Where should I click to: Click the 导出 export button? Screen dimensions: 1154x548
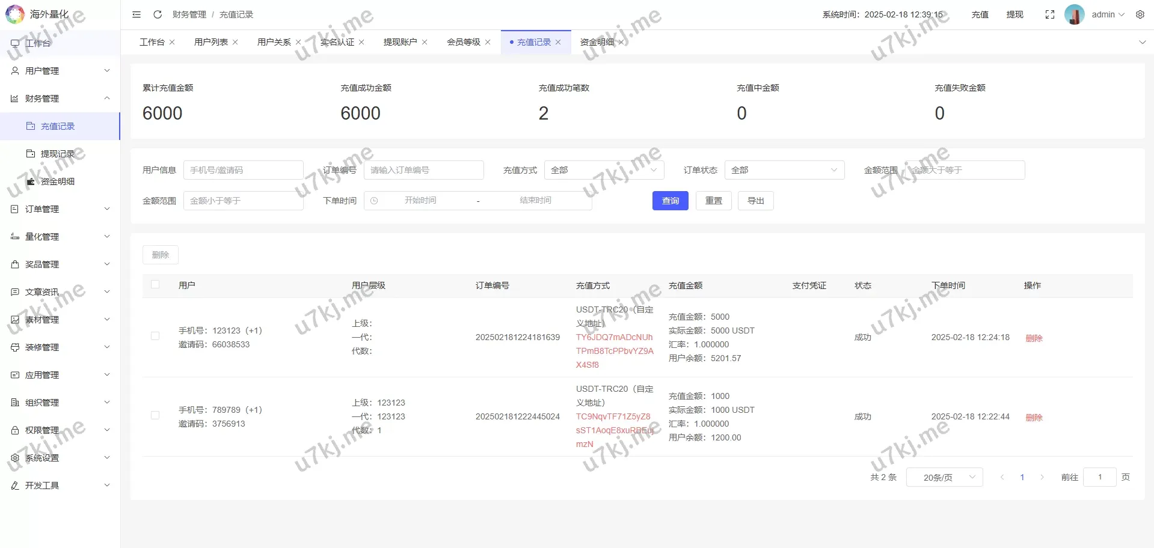click(x=755, y=201)
